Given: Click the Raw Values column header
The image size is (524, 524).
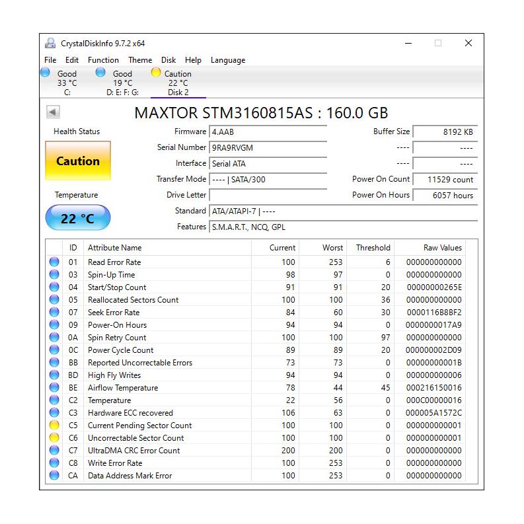Looking at the screenshot, I should 442,248.
